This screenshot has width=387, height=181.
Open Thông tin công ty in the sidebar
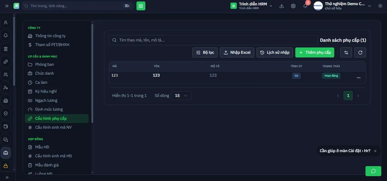(x=57, y=36)
